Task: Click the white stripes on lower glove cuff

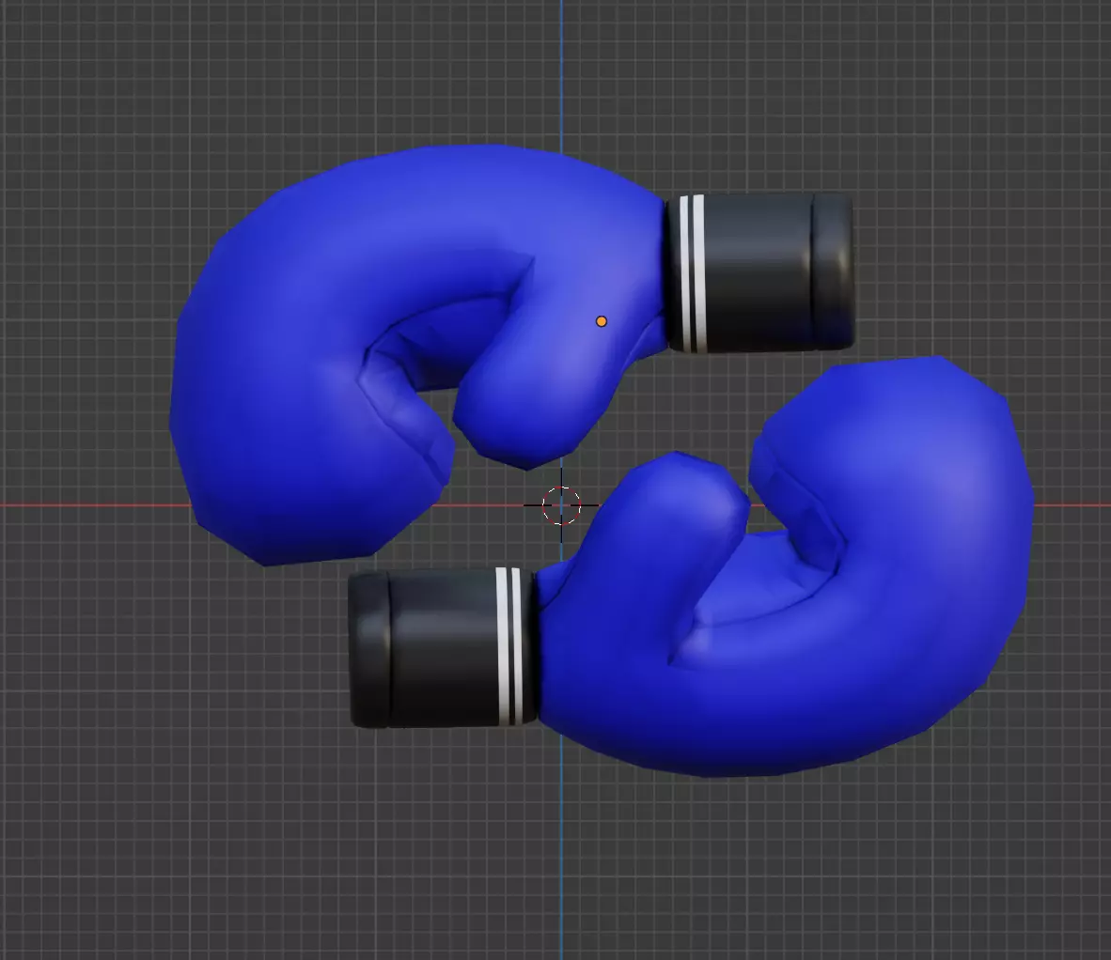Action: point(509,646)
